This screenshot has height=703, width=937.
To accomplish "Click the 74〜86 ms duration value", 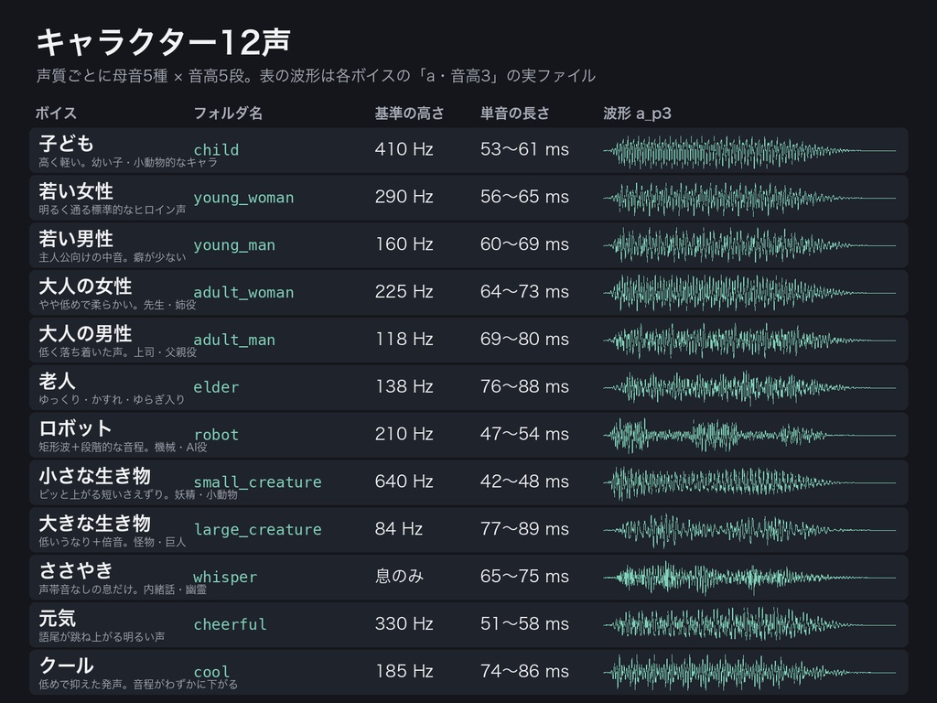I will (x=524, y=671).
